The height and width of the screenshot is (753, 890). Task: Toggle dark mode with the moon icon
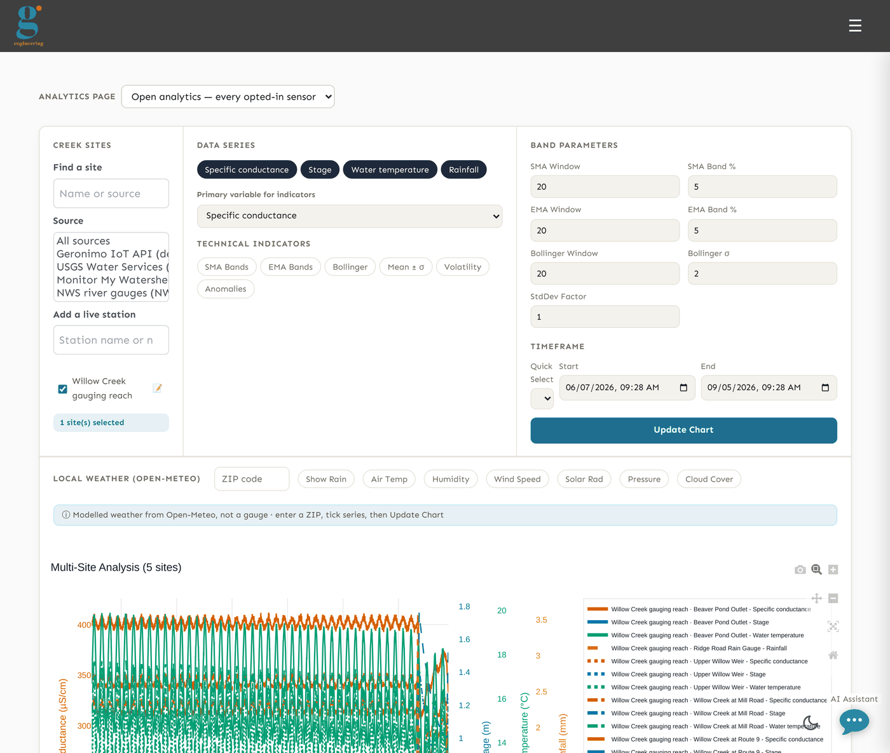(811, 722)
